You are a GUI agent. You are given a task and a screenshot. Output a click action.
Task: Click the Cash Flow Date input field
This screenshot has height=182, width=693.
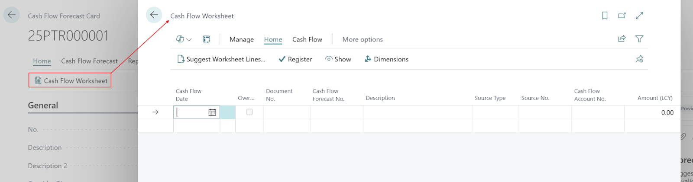(191, 112)
